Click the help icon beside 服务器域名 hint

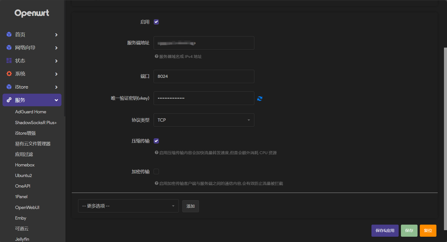click(x=156, y=56)
